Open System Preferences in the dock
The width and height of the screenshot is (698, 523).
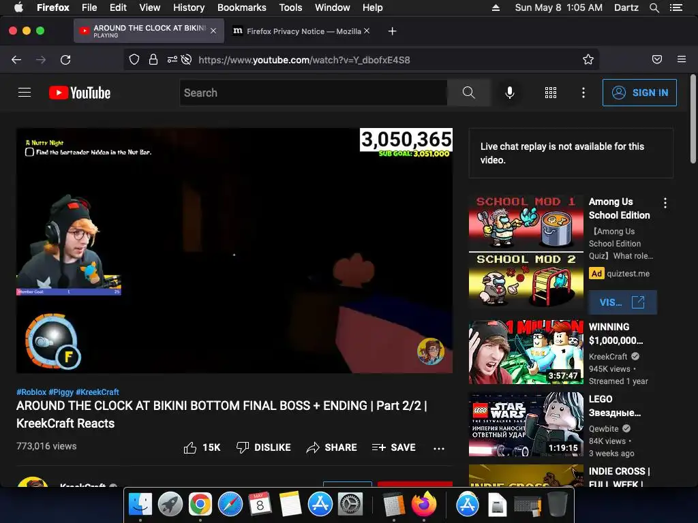(350, 505)
